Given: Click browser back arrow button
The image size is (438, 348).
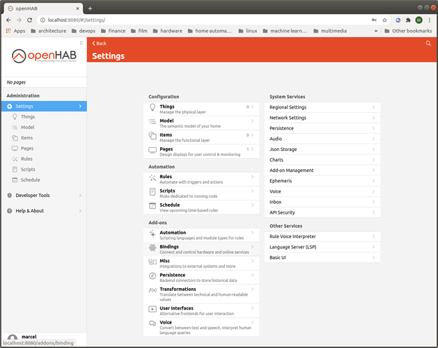Looking at the screenshot, I should pyautogui.click(x=8, y=20).
